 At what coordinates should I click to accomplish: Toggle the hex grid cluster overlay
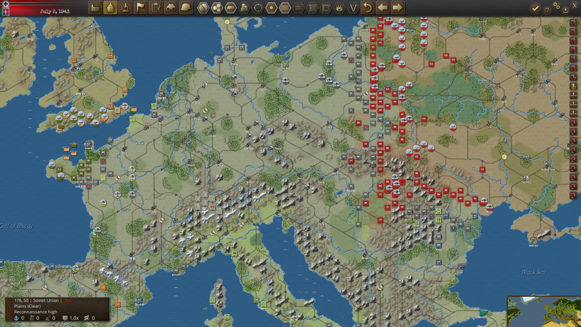[x=217, y=7]
